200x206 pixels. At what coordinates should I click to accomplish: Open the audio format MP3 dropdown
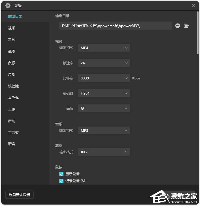click(104, 130)
